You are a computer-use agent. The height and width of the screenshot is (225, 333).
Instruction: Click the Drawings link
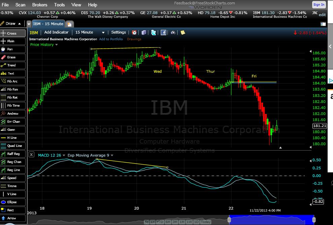pyautogui.click(x=134, y=39)
